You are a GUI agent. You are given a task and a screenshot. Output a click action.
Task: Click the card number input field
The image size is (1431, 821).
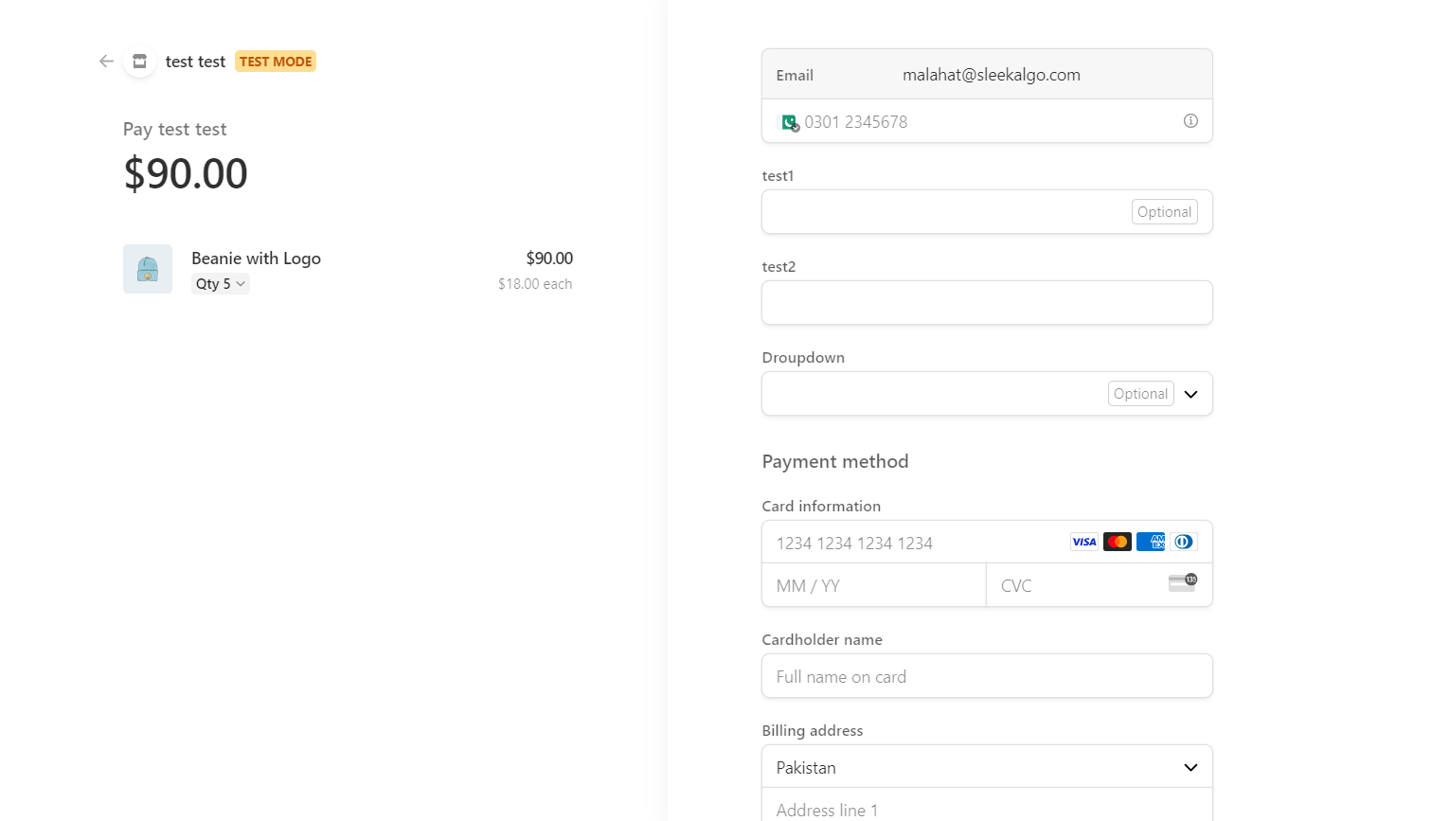[x=914, y=543]
